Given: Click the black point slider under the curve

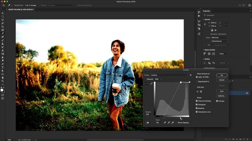Looking at the screenshot, I should (164, 118).
